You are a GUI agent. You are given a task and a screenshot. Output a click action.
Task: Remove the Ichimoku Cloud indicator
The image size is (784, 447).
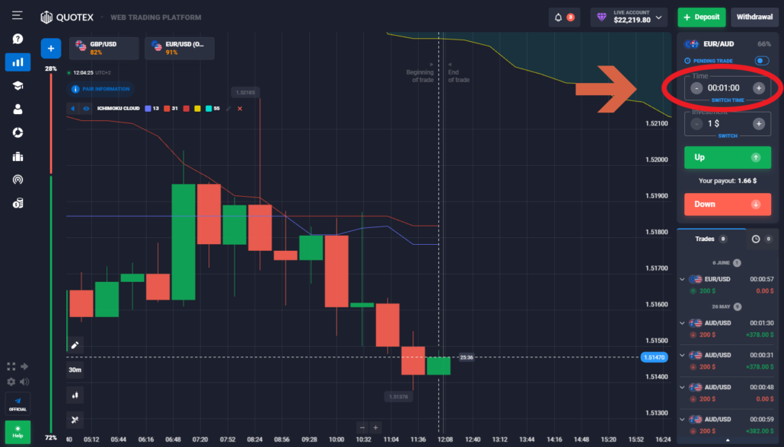click(x=240, y=109)
